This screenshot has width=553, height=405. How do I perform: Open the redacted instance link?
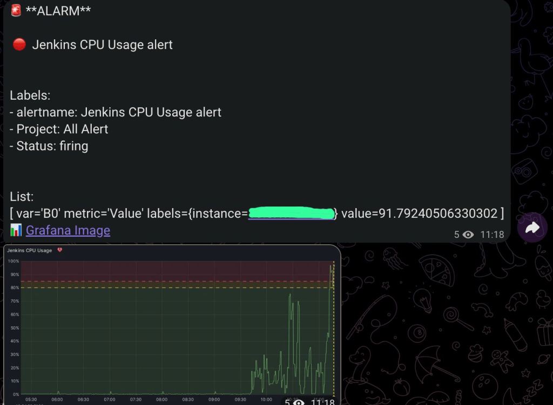click(x=292, y=214)
